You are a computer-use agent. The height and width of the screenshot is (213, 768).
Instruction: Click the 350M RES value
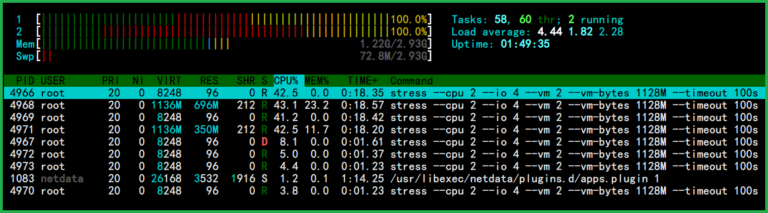coord(206,130)
